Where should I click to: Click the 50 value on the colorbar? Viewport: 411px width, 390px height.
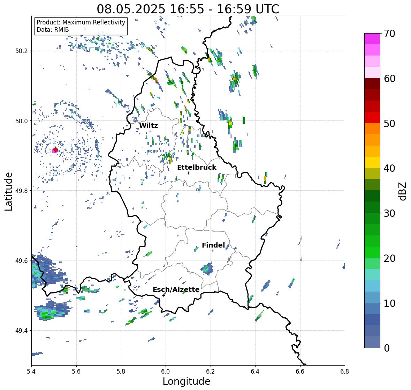point(389,123)
